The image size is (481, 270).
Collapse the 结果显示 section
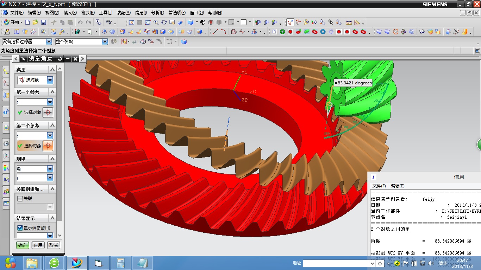(52, 218)
